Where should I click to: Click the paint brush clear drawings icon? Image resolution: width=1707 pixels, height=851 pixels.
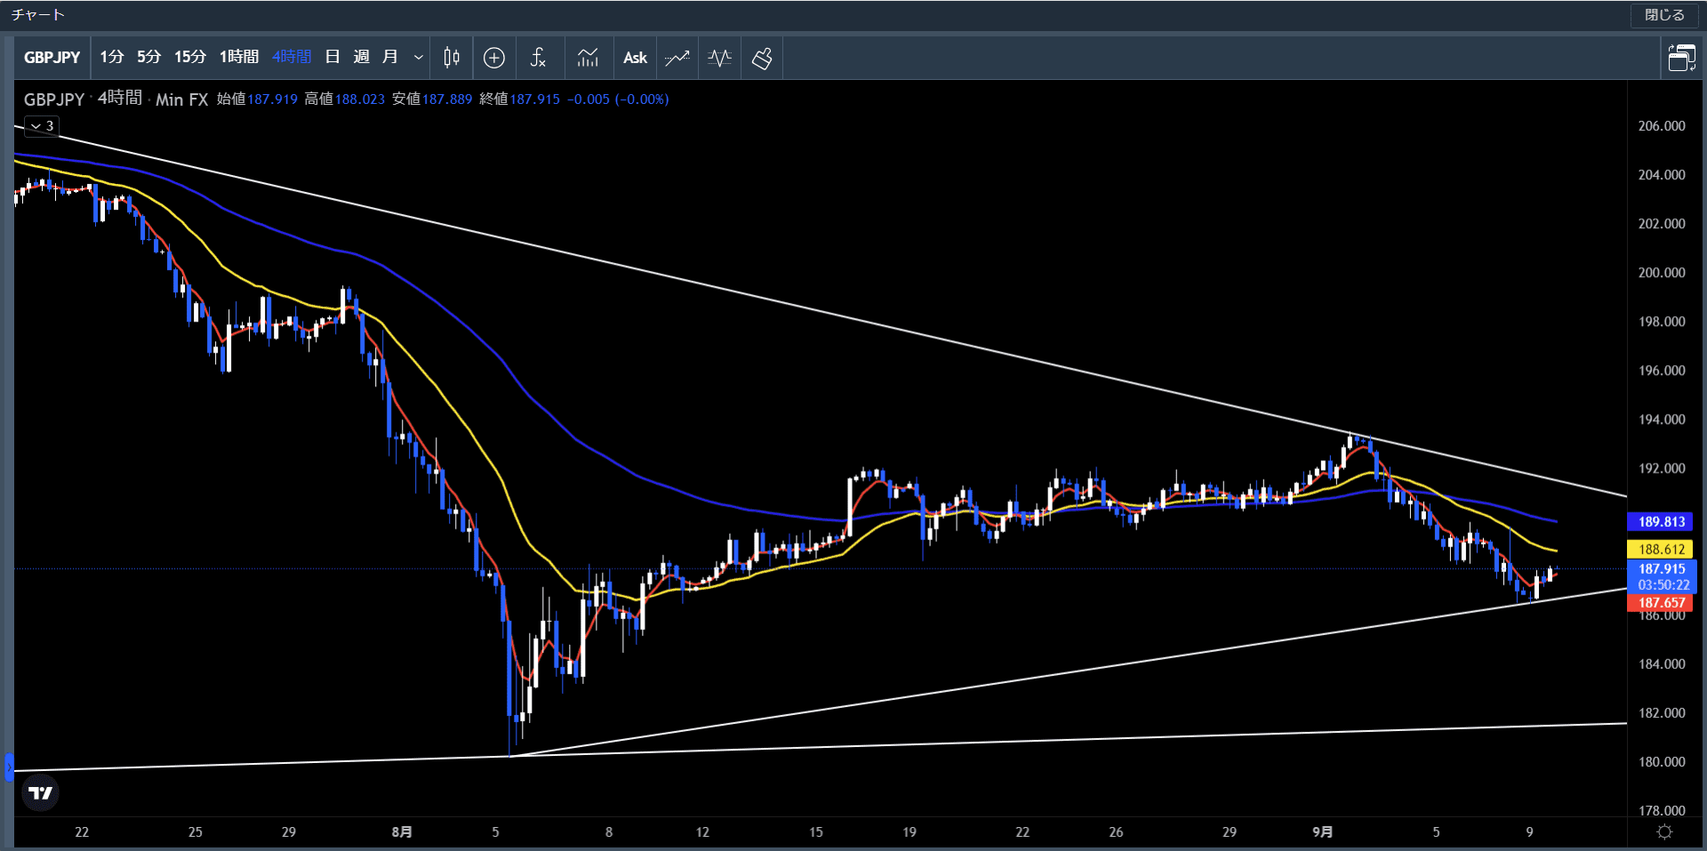click(762, 58)
